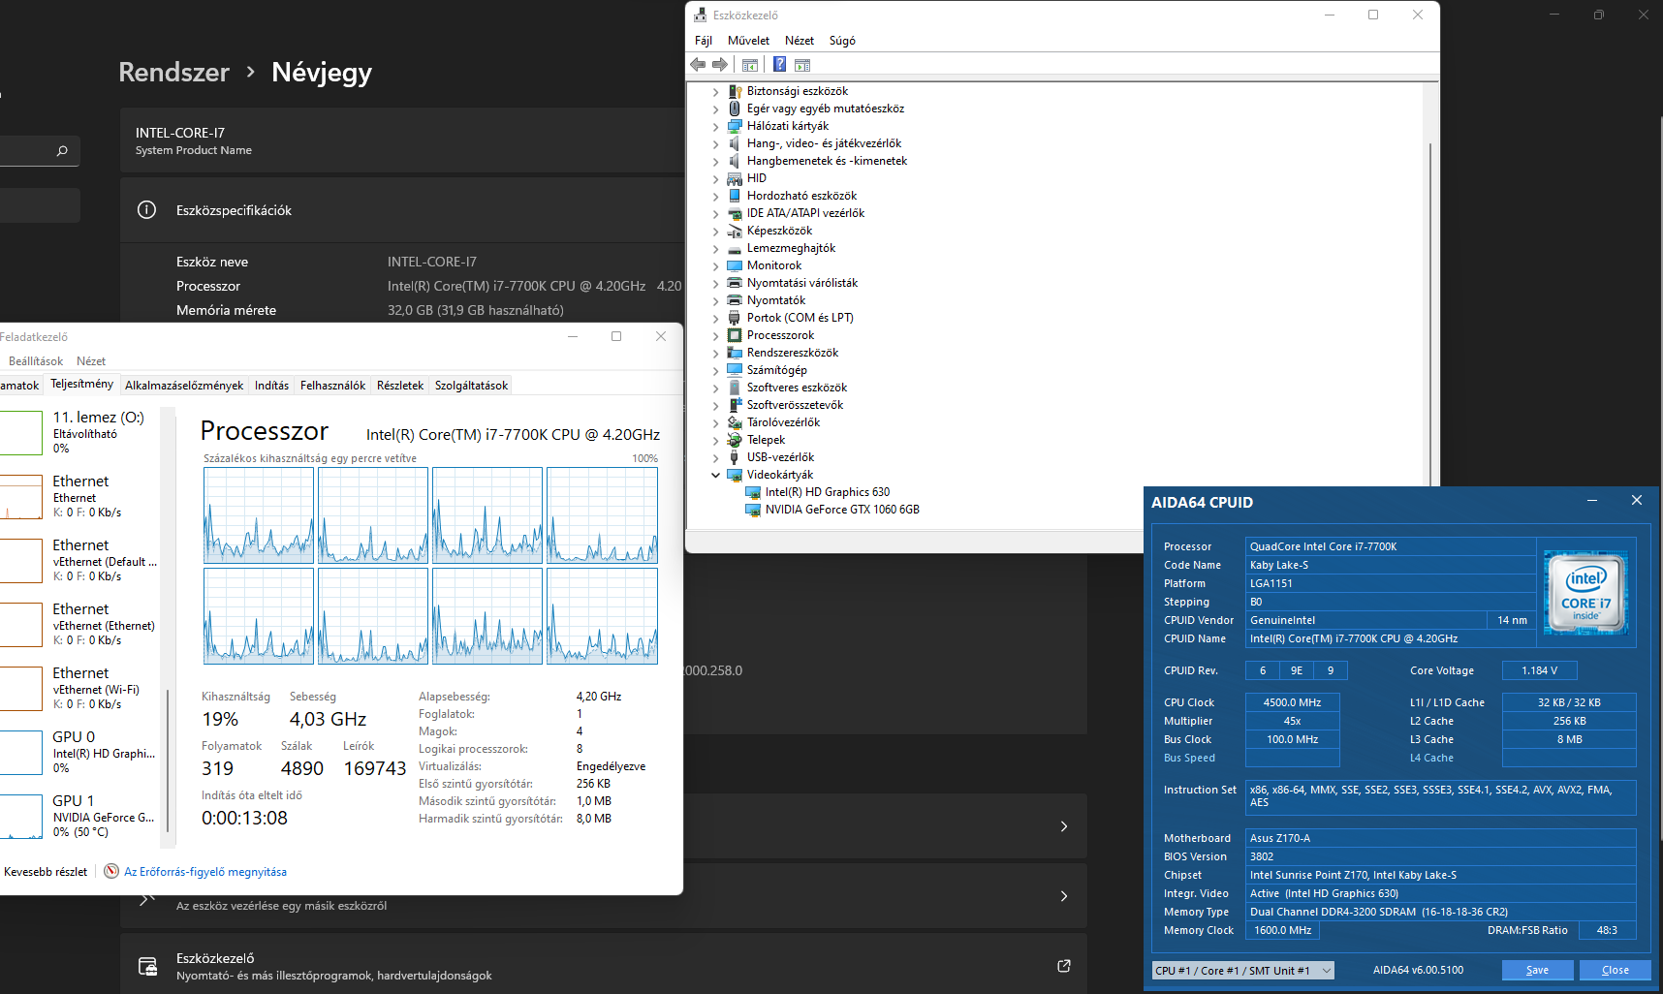The image size is (1663, 994).
Task: Click the Telepek battery icon
Action: point(735,440)
